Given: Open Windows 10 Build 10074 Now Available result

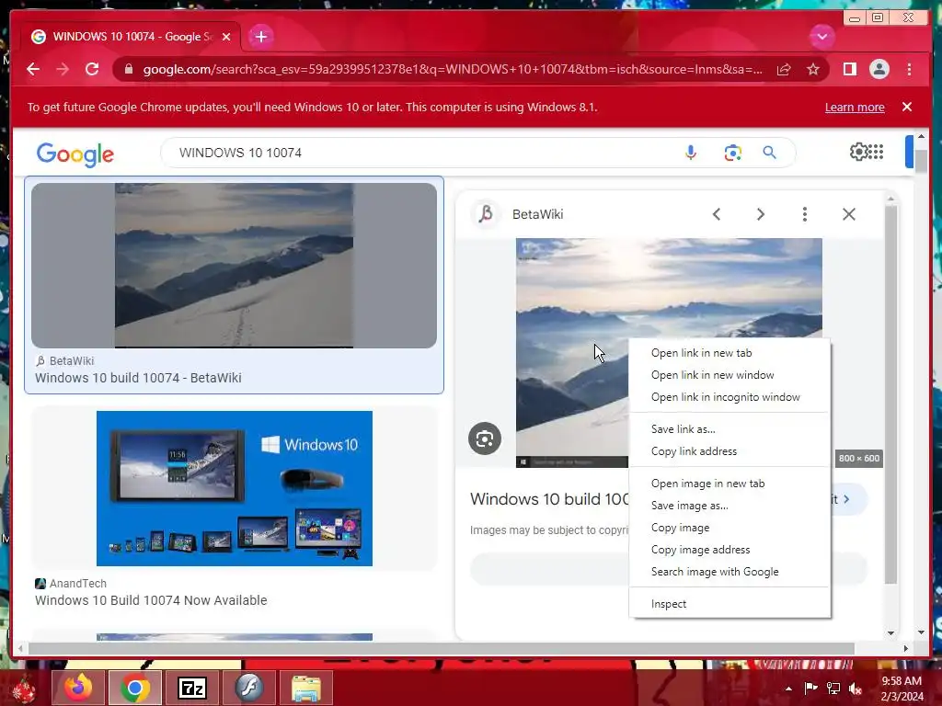Looking at the screenshot, I should point(151,600).
